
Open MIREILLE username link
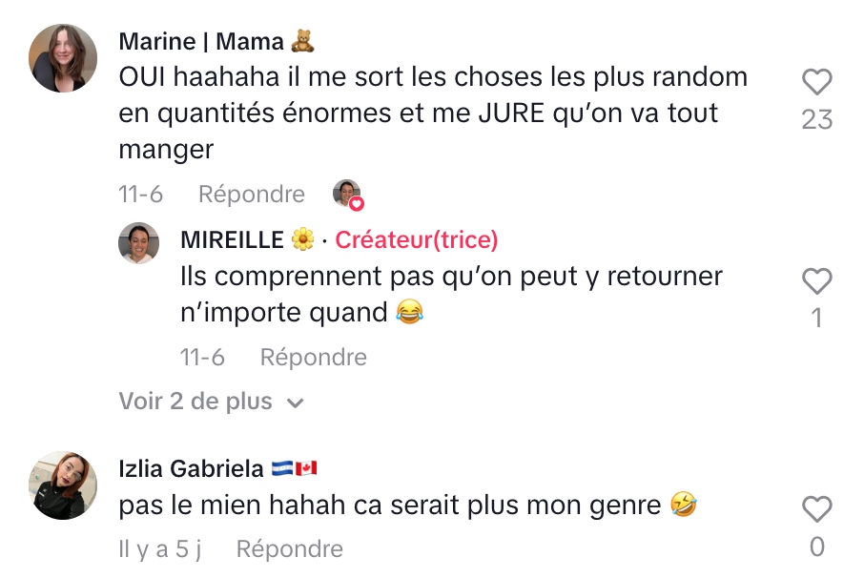[232, 240]
